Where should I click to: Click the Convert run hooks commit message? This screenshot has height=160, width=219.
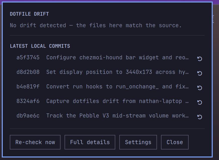[118, 87]
